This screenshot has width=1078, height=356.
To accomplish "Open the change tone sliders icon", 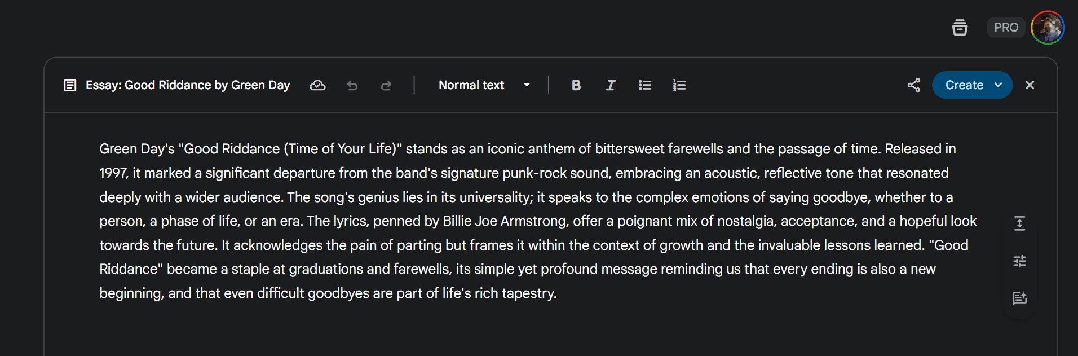I will click(1019, 261).
